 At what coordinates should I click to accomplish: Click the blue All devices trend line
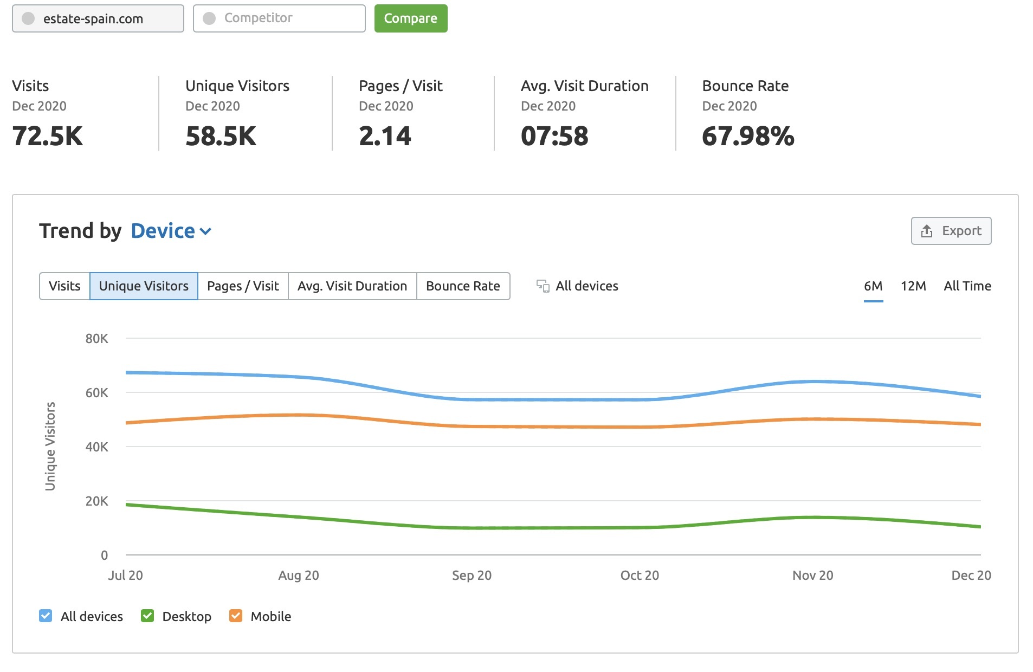553,399
